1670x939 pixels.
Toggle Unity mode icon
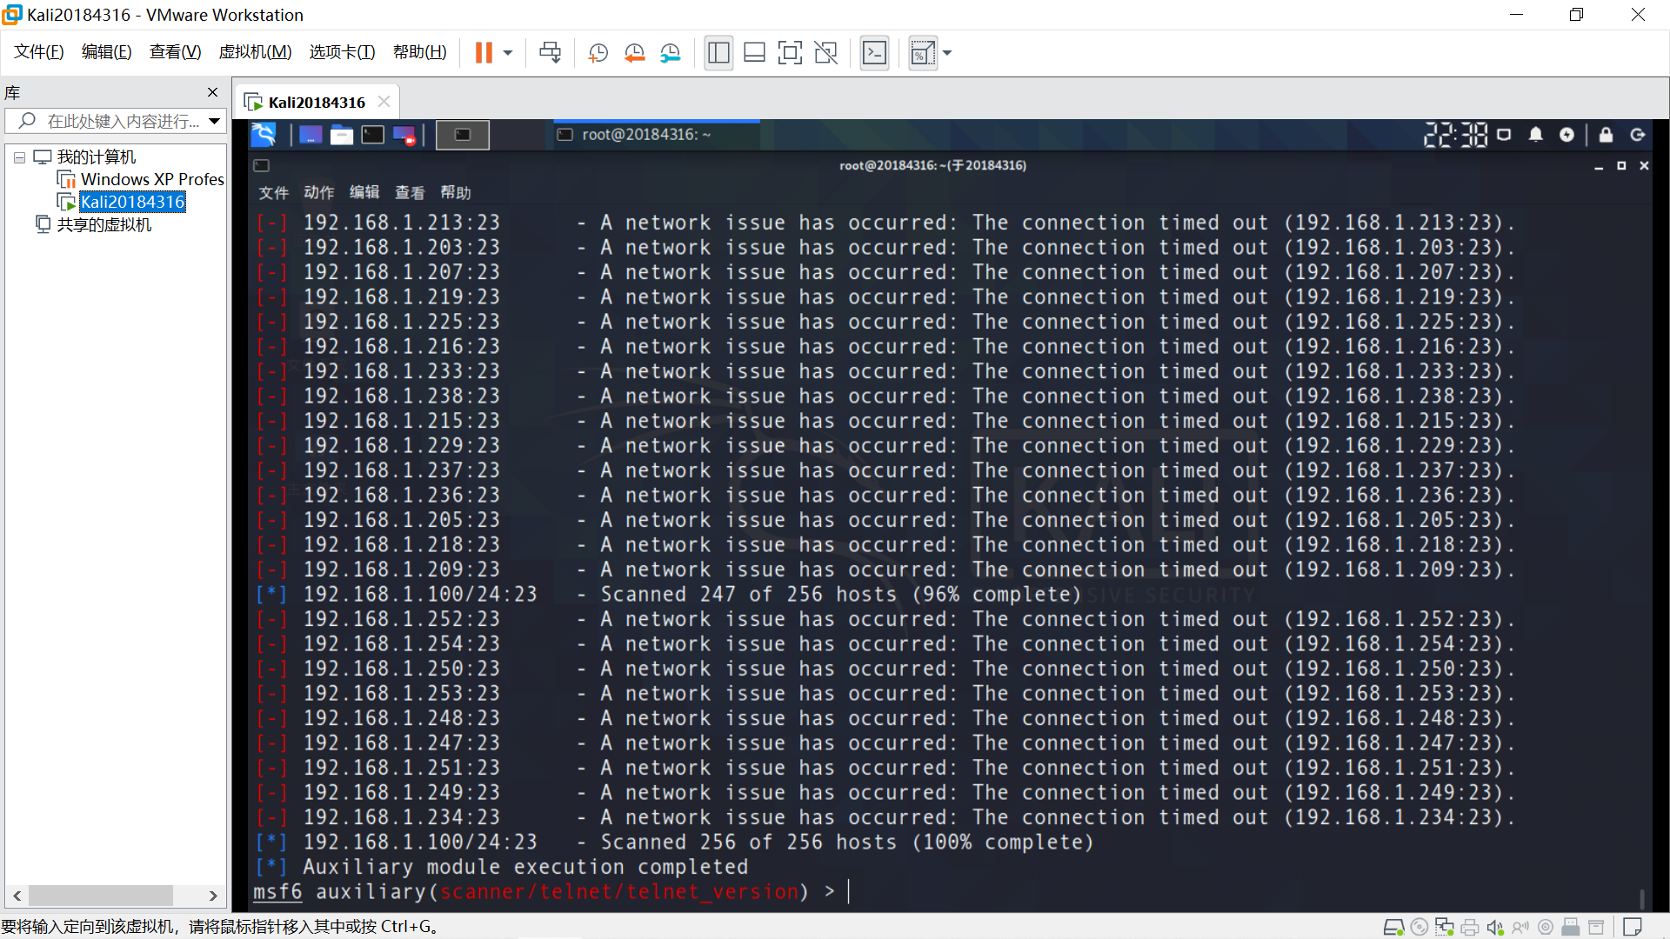click(x=825, y=53)
